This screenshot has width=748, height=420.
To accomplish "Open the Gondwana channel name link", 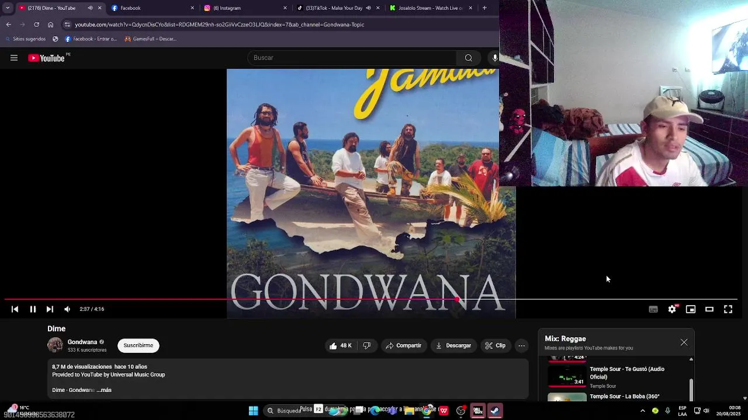I will (82, 342).
